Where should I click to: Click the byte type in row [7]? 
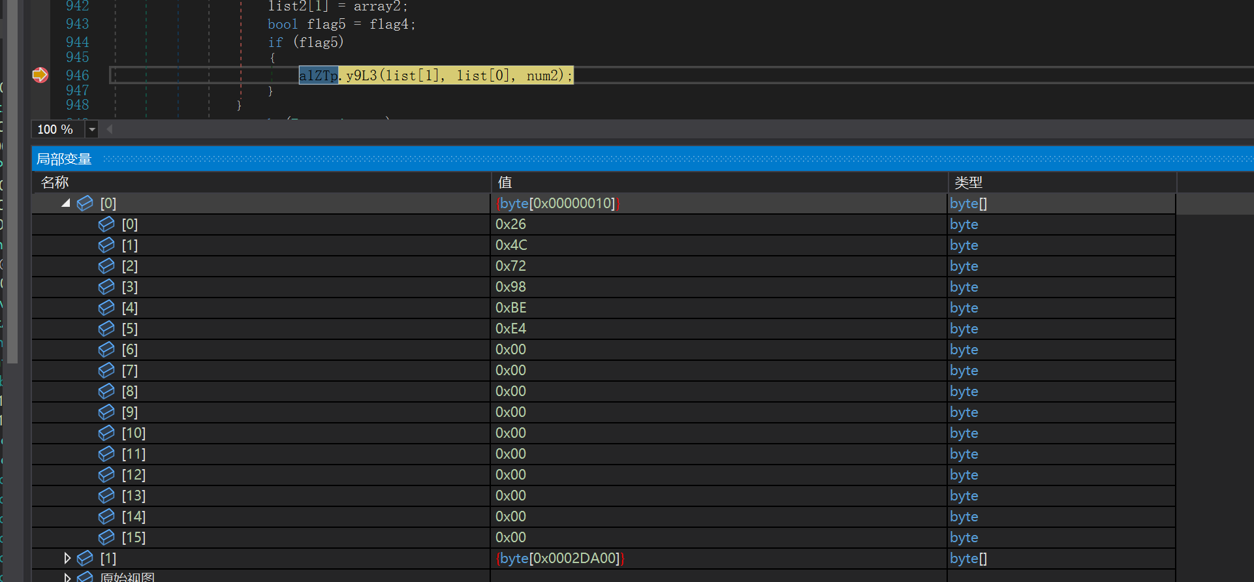(964, 370)
